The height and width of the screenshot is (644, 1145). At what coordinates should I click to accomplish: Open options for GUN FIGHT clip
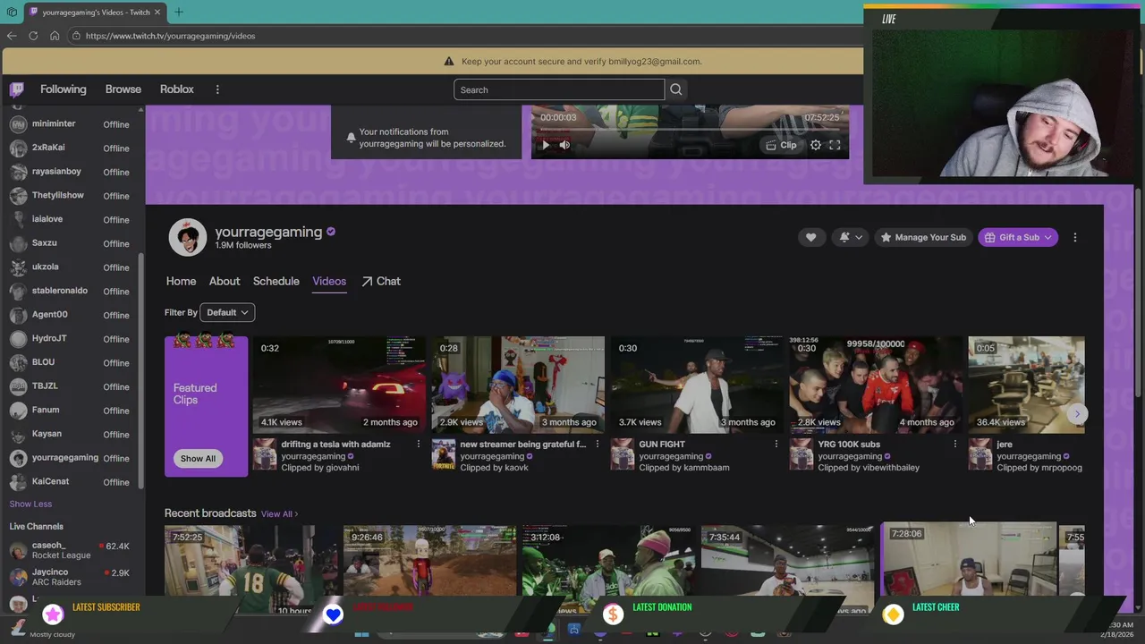tap(776, 444)
